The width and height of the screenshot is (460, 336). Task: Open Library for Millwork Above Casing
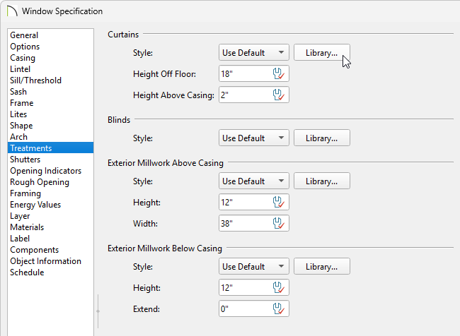(x=322, y=181)
